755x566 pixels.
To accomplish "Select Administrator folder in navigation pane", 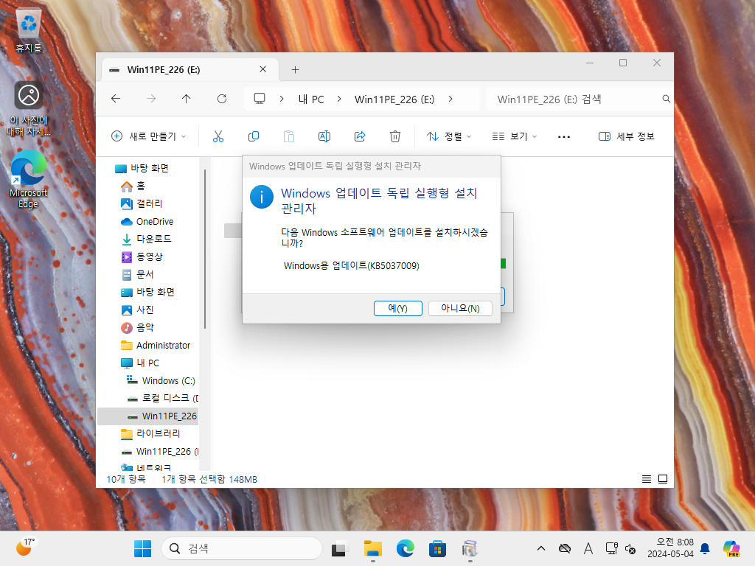I will (156, 345).
